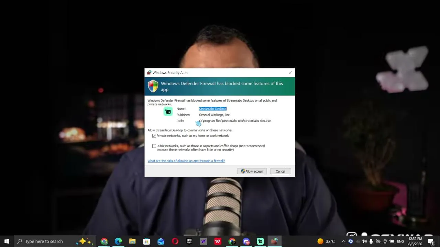
Task: Open the Epic Games launcher in the taskbar
Action: coord(189,241)
